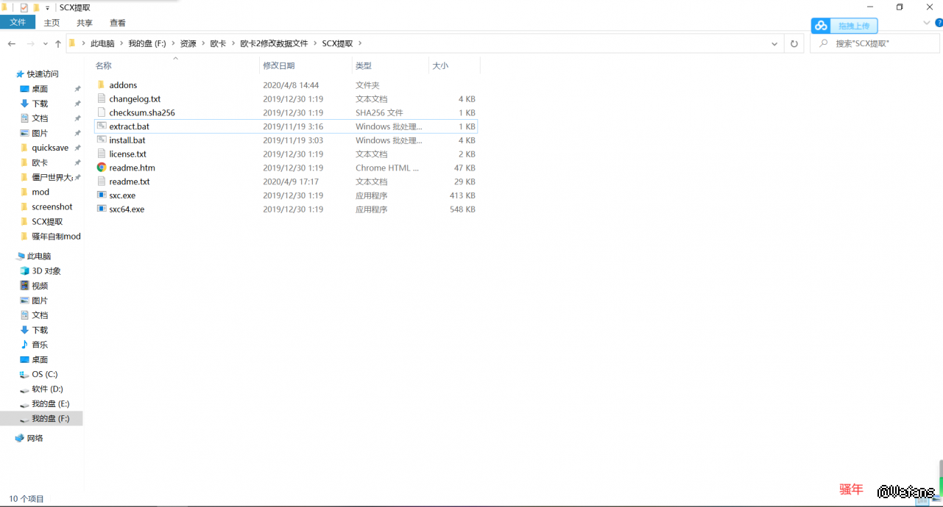Open 骚年自制mod folder in sidebar
The width and height of the screenshot is (943, 507).
56,236
